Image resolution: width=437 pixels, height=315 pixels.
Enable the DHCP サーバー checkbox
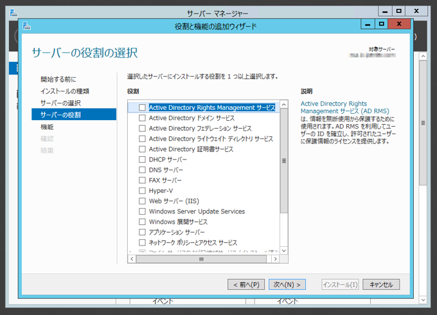(x=142, y=159)
